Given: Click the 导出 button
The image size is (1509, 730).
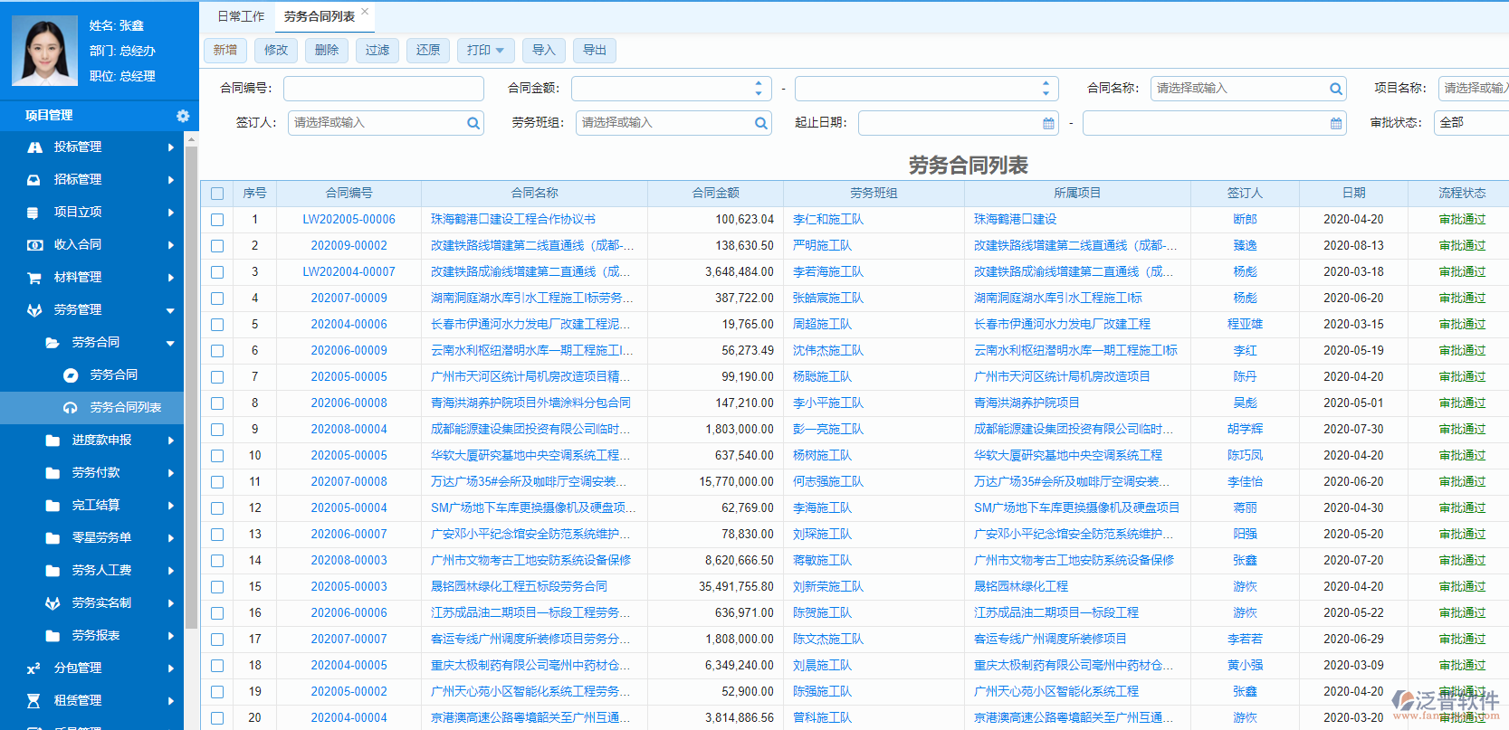Looking at the screenshot, I should [595, 51].
